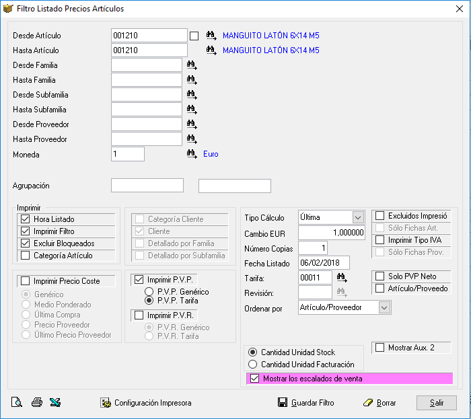Click the print preview icon
Screen dimensions: 471x419
(x=17, y=402)
